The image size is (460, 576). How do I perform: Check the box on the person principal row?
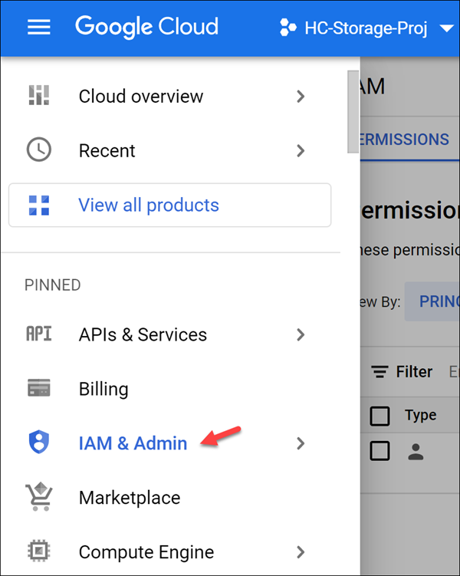coord(379,450)
